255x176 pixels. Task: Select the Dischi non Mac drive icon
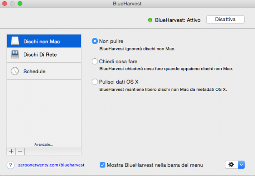[15, 41]
